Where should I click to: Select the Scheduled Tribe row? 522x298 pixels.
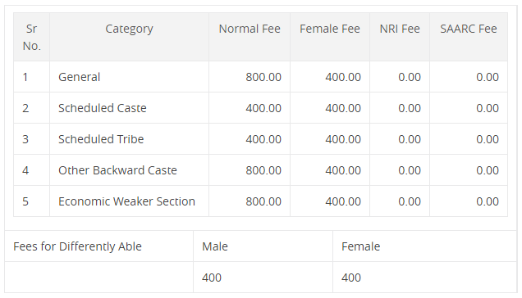click(261, 139)
